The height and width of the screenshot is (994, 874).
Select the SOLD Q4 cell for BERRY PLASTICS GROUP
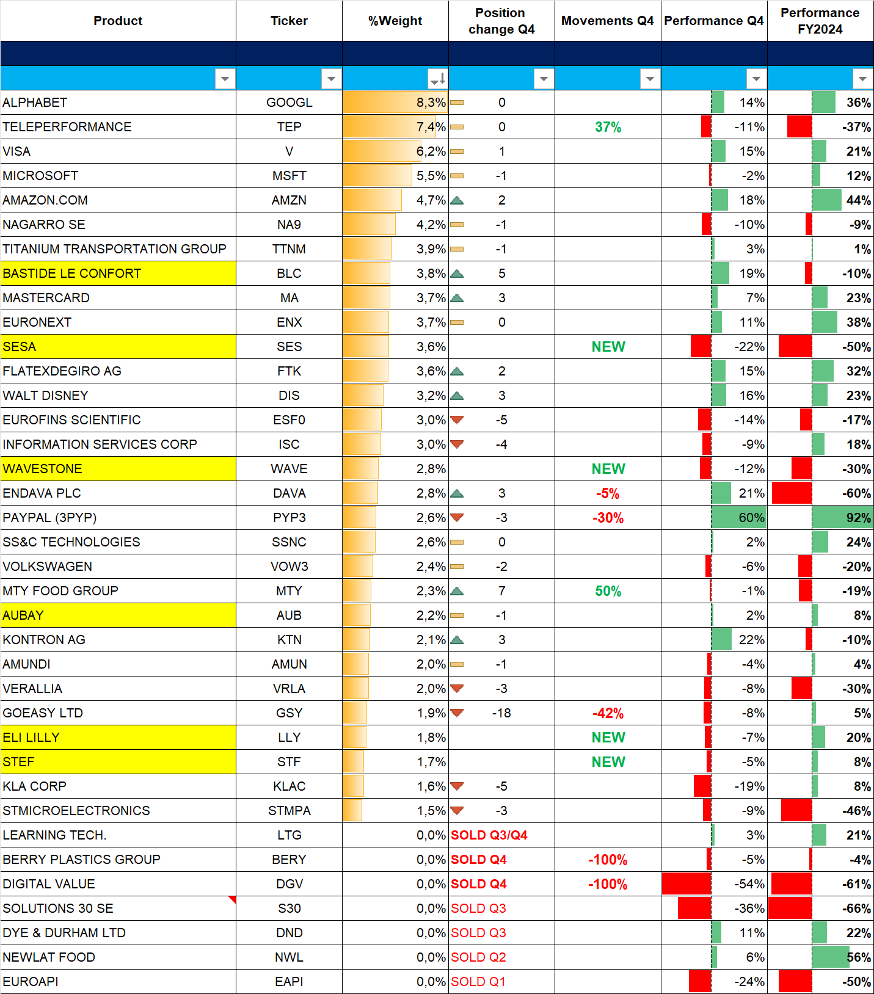pos(501,860)
